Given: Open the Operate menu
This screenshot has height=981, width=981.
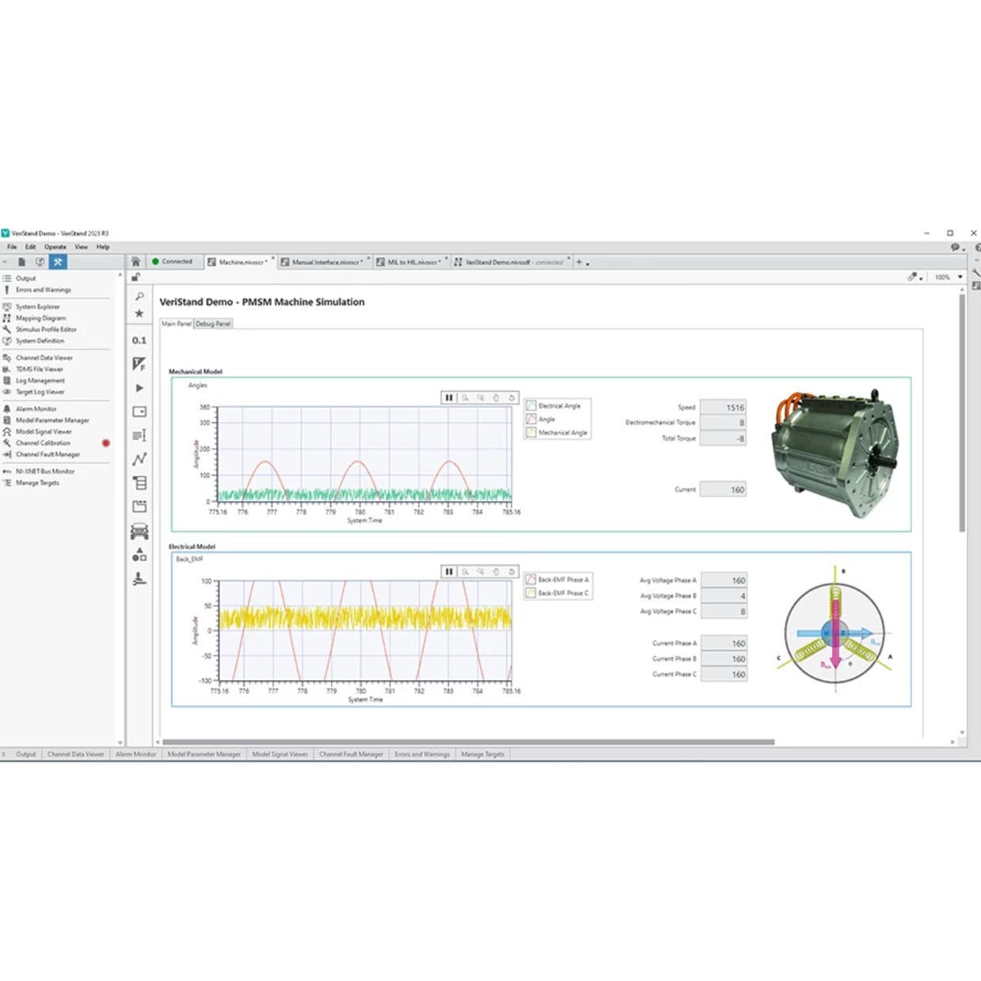Looking at the screenshot, I should [x=55, y=246].
